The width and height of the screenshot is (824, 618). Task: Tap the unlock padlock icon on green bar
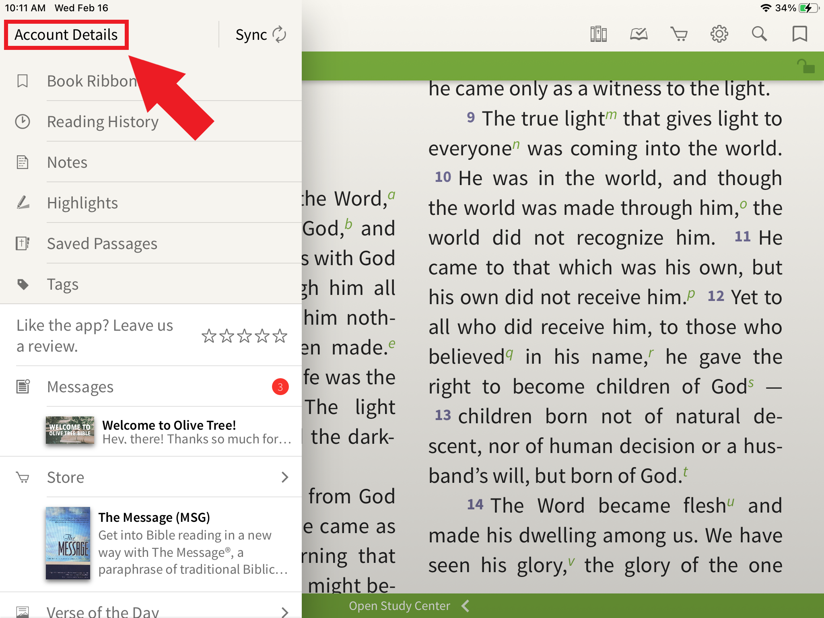click(x=806, y=66)
